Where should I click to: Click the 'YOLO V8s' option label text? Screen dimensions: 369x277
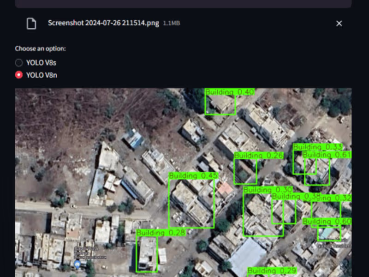(x=41, y=63)
